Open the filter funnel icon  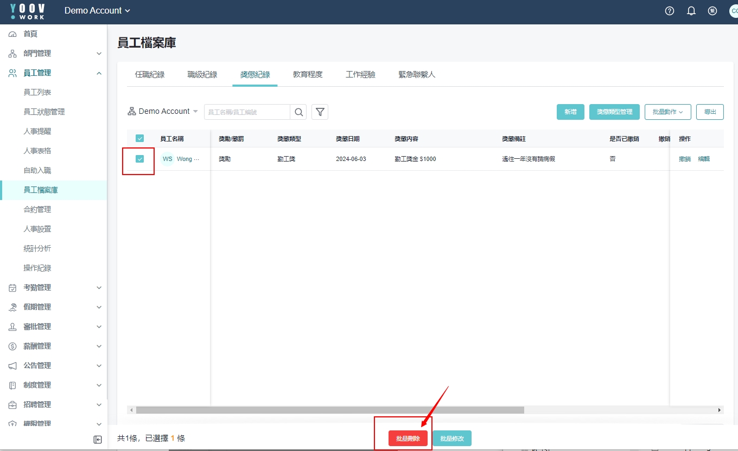coord(320,112)
